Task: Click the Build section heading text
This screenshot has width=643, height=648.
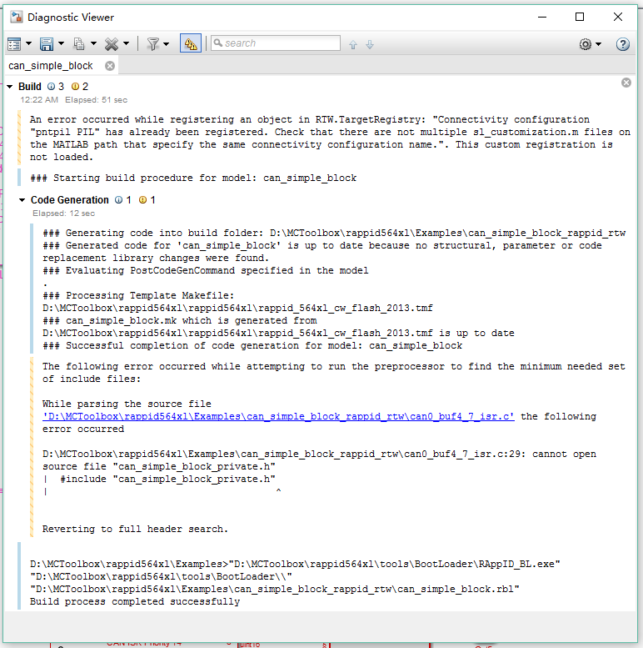Action: click(x=30, y=87)
